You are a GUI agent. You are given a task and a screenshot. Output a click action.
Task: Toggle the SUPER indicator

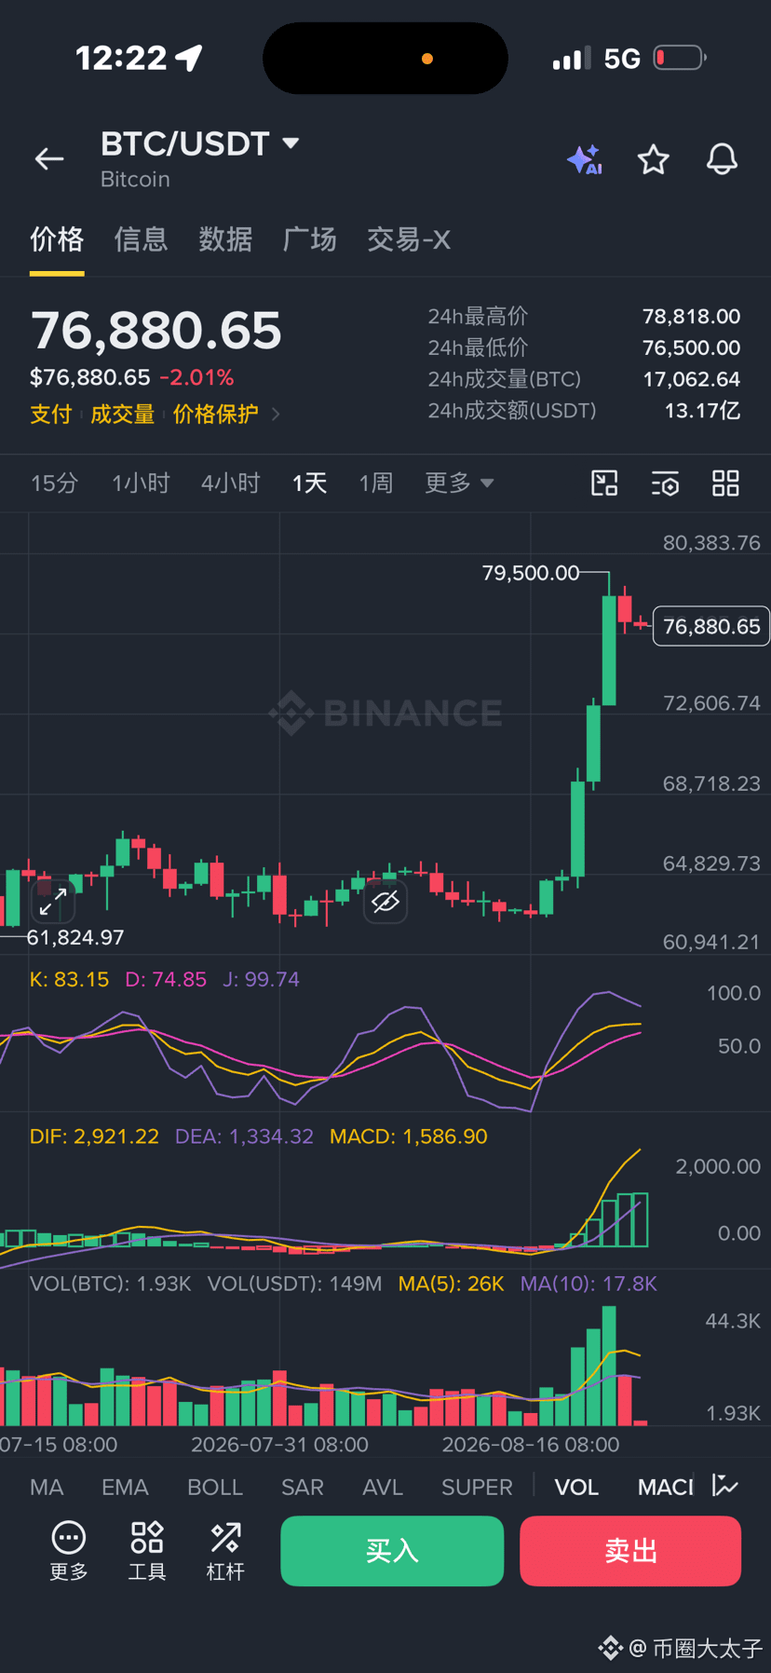pos(477,1487)
